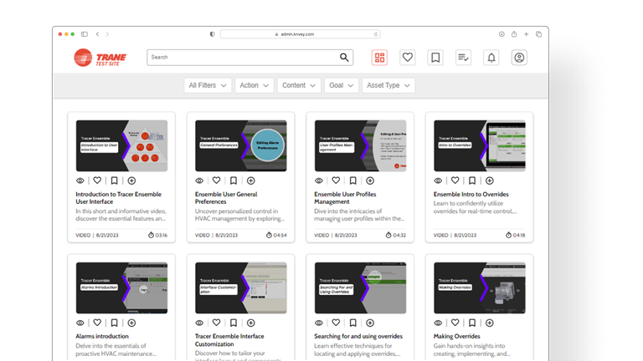643x361 pixels.
Task: Bookmark Ensemble User General Preferences video
Action: click(x=234, y=180)
